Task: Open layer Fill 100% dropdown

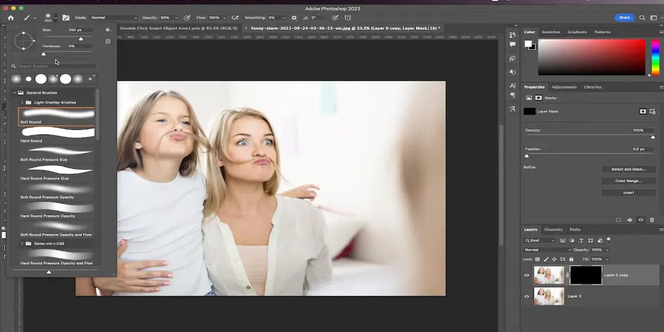Action: click(x=607, y=259)
